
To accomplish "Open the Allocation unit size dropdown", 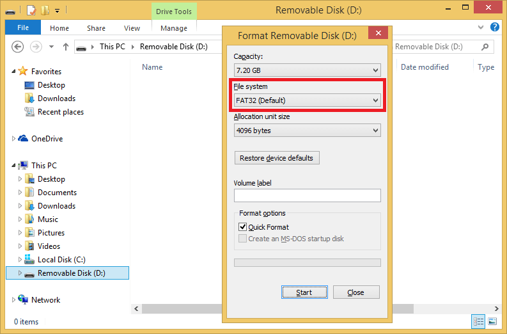I will pyautogui.click(x=307, y=131).
